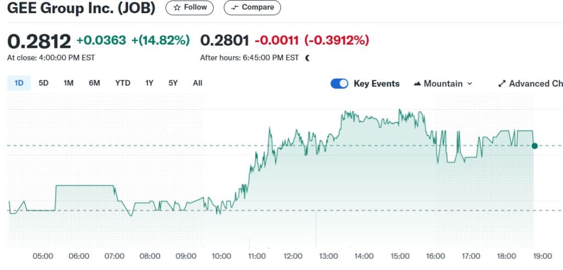Show the 1M chart range
563x270 pixels.
pyautogui.click(x=68, y=83)
